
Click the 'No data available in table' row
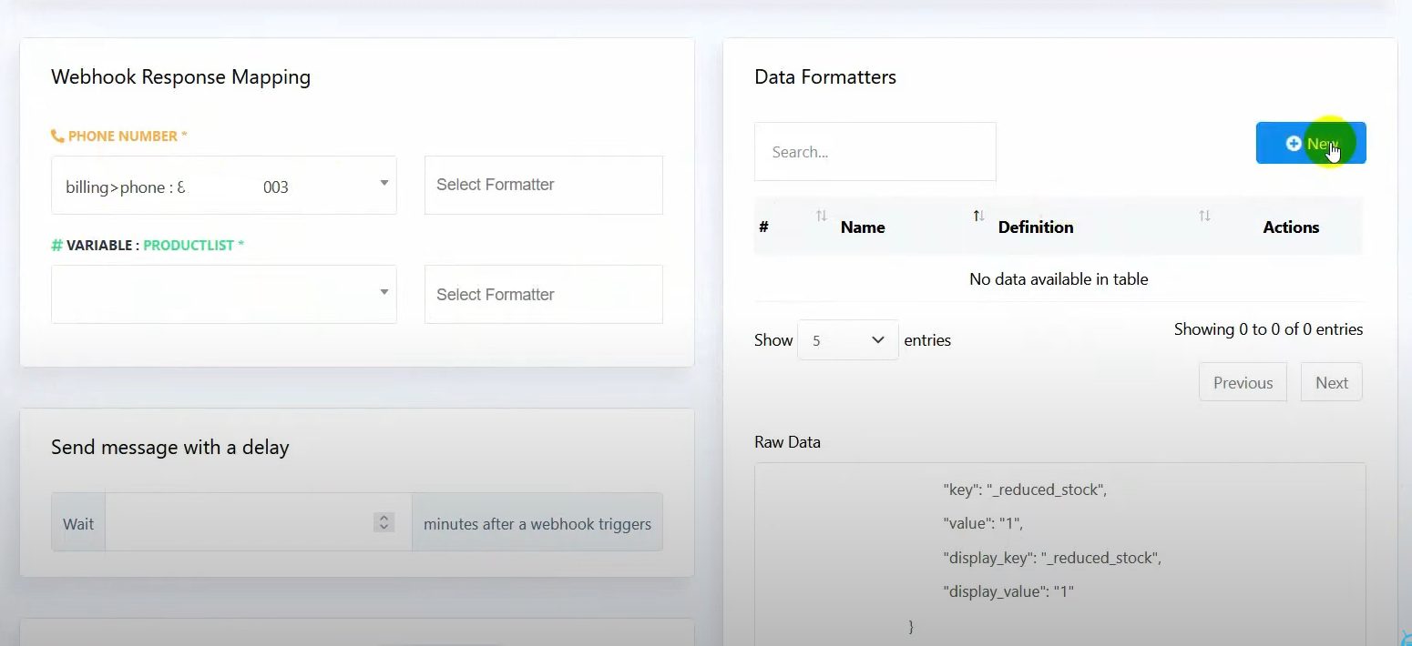coord(1059,279)
